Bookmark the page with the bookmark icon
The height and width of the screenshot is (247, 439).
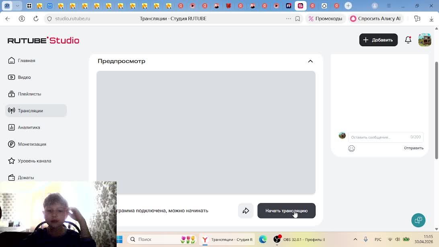[297, 19]
